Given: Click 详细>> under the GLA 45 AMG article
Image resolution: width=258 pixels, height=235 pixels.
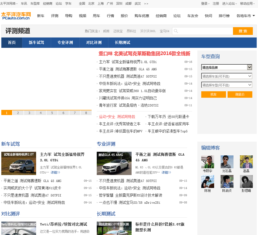Looking at the screenshot, I should pos(166,172).
